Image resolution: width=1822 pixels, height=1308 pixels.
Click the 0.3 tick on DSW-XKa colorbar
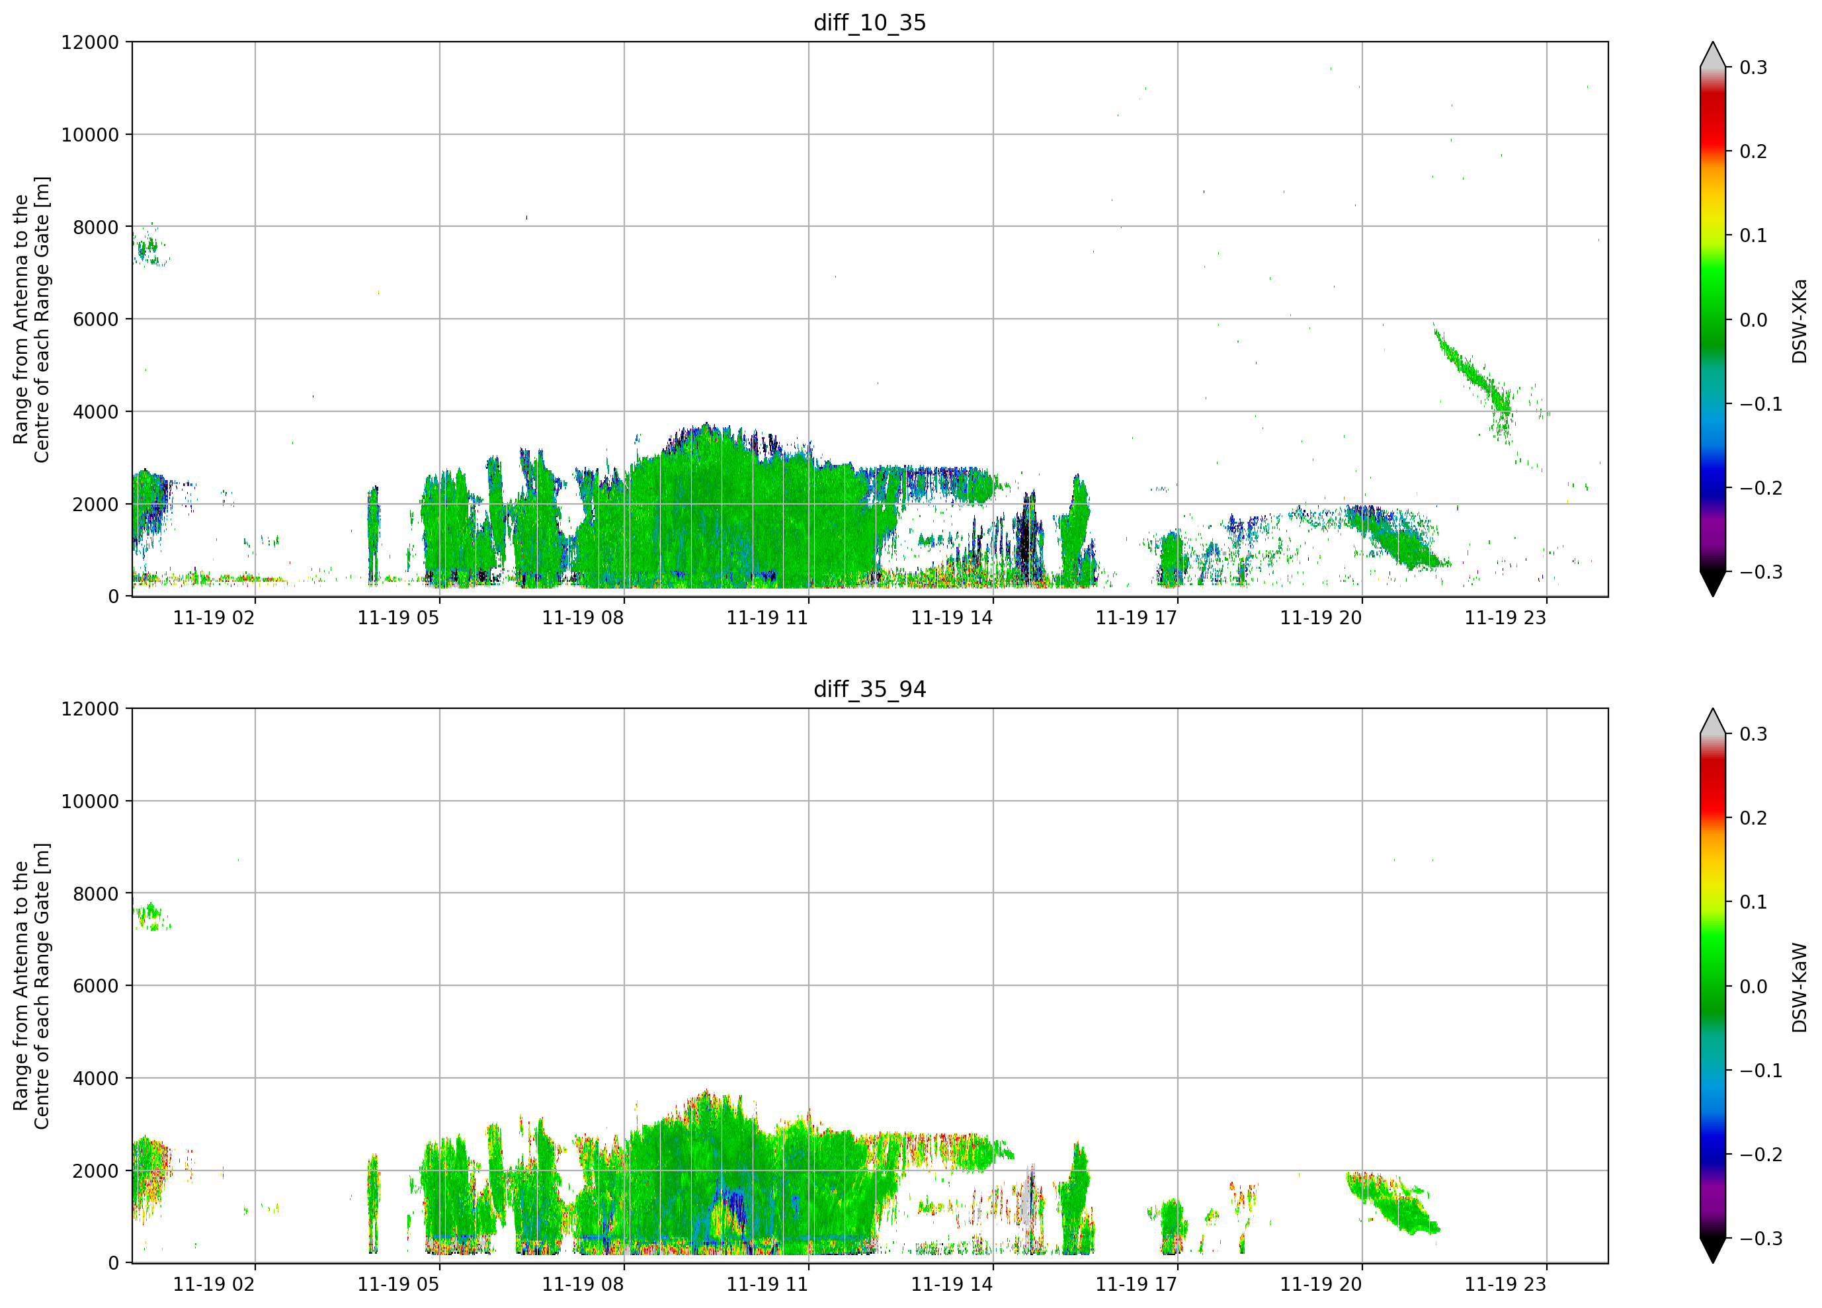point(1754,67)
